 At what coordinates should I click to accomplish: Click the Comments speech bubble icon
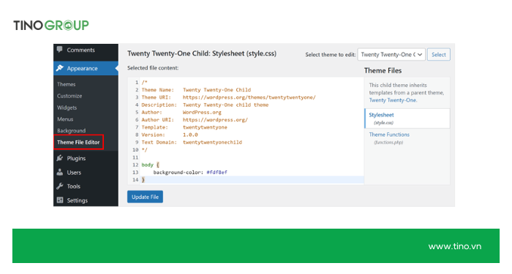click(x=59, y=49)
